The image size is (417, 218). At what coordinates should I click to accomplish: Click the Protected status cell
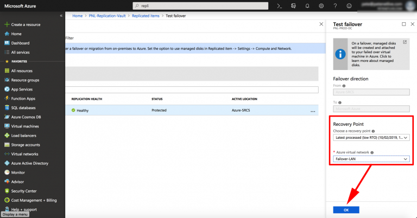click(x=159, y=110)
